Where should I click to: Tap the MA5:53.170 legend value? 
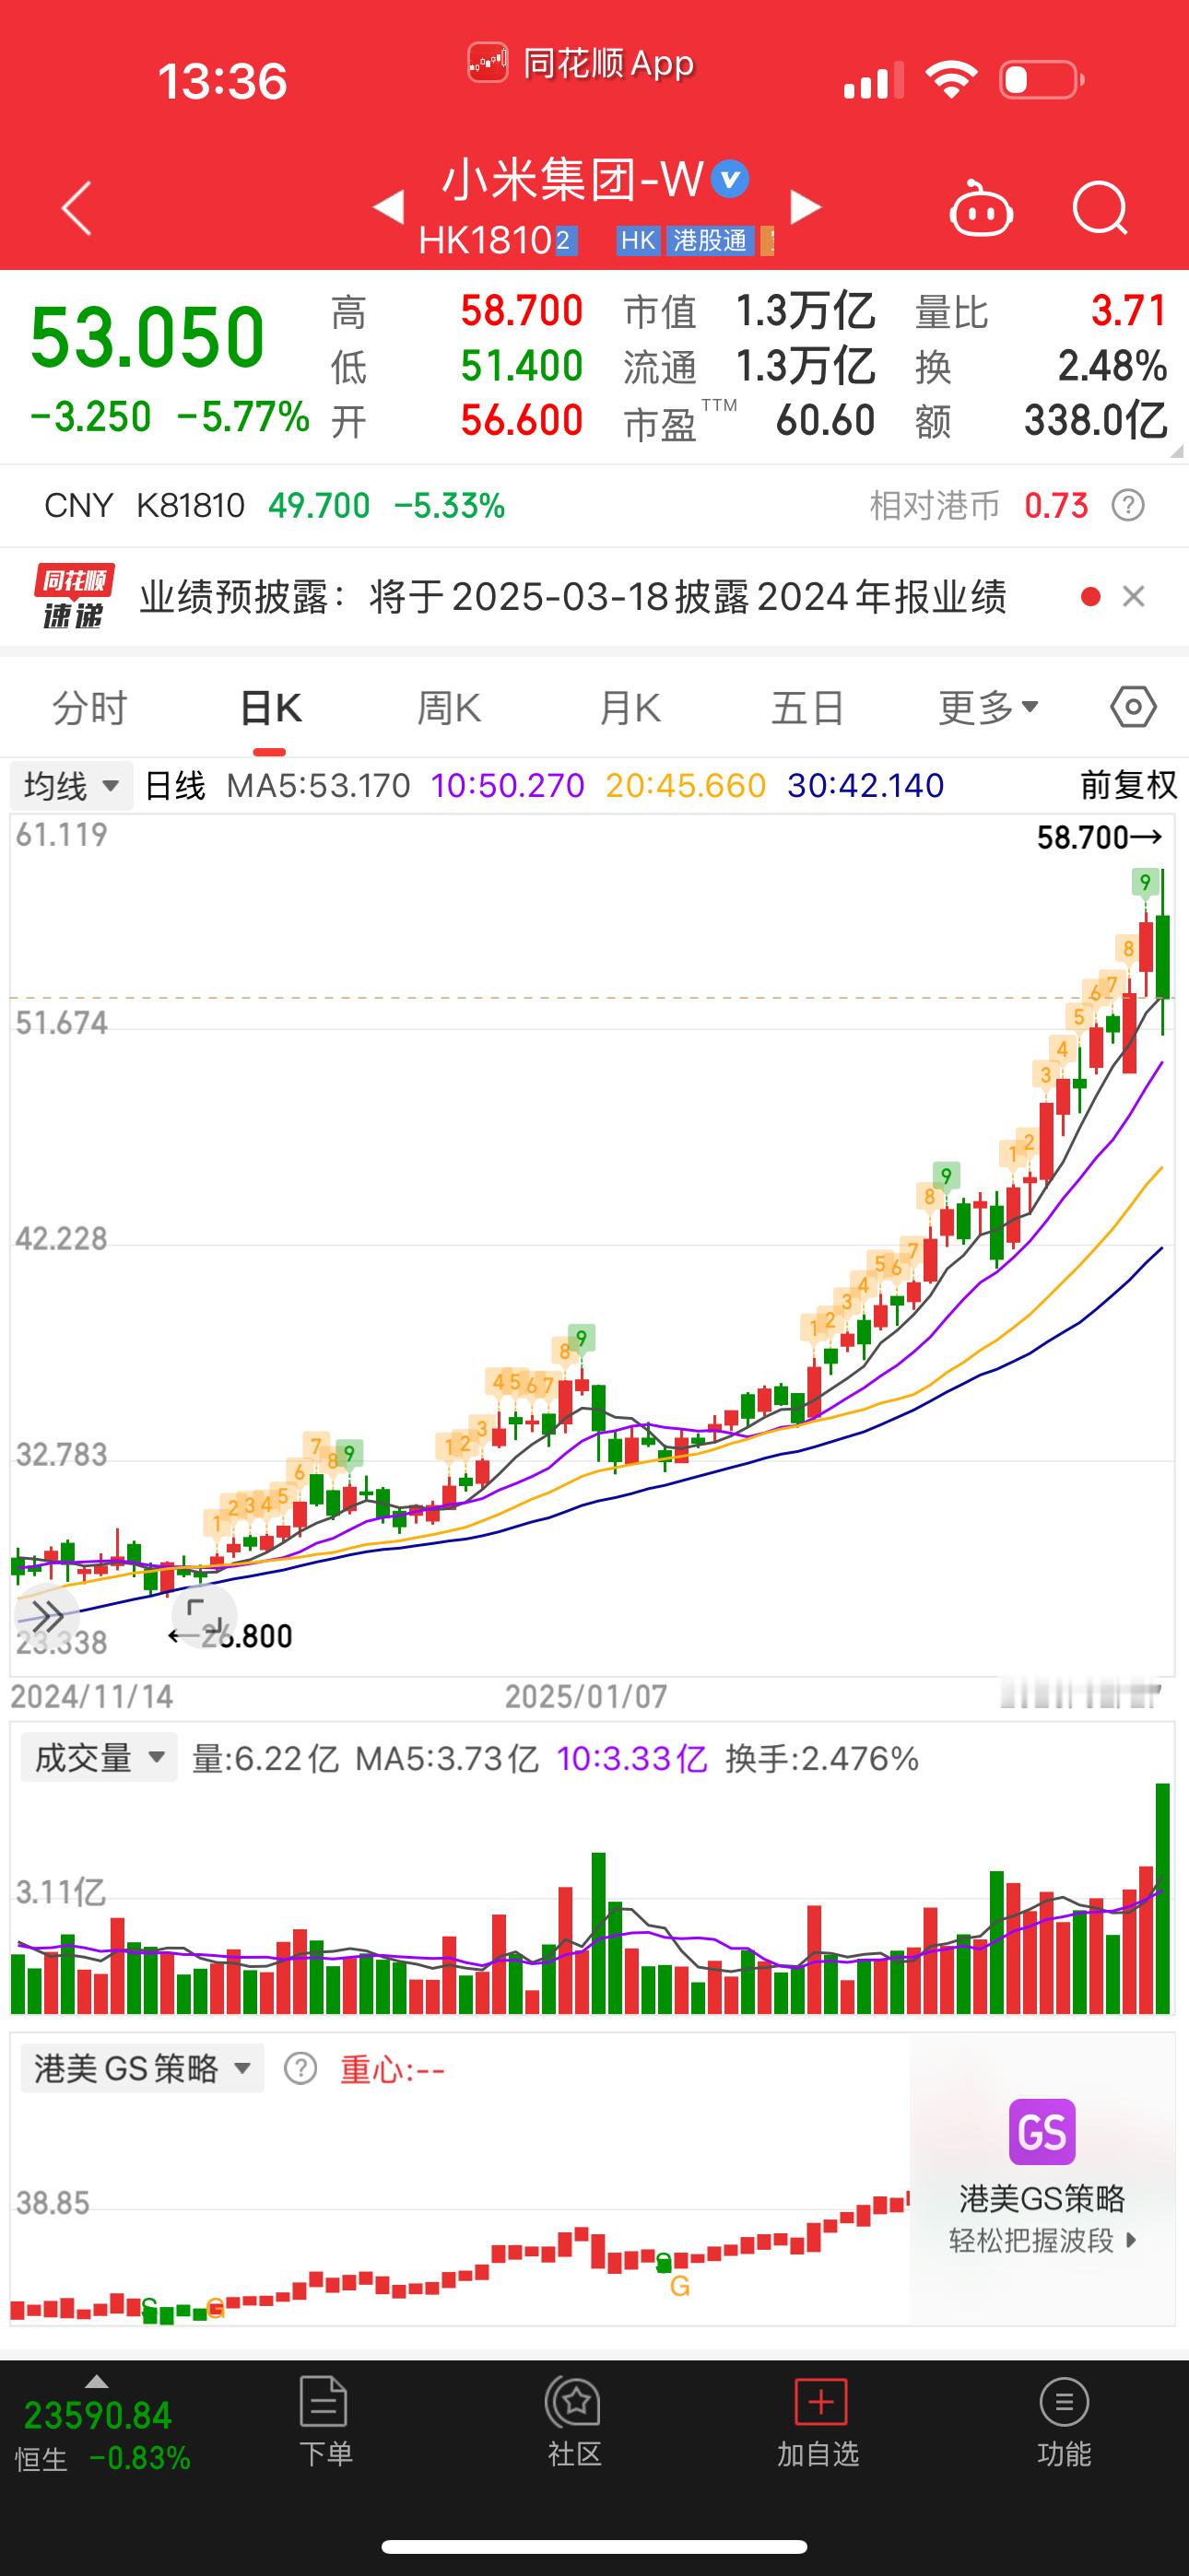point(318,786)
